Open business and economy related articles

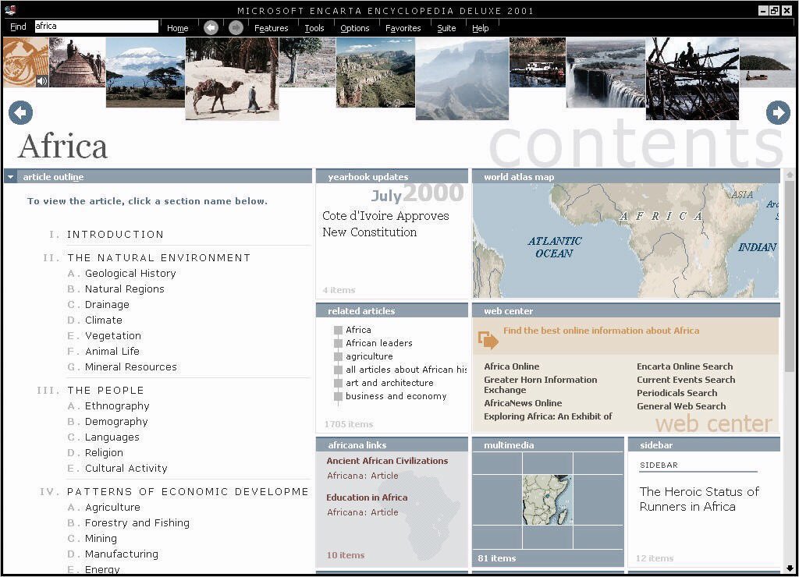click(396, 396)
